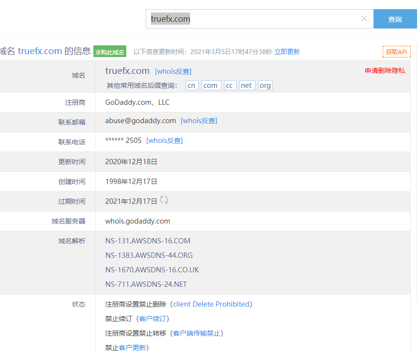Clear the search box with the X icon
This screenshot has height=352, width=418.
point(364,19)
